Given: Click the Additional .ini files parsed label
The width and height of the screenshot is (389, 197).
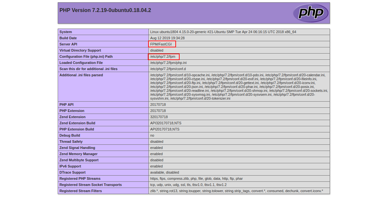Looking at the screenshot, I should (81, 75).
